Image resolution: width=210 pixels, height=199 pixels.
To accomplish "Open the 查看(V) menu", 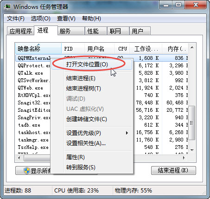I will tap(66, 19).
